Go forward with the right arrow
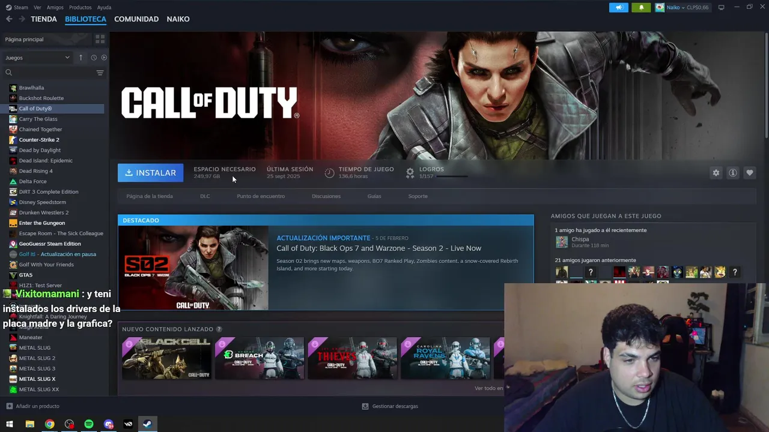 pos(22,19)
